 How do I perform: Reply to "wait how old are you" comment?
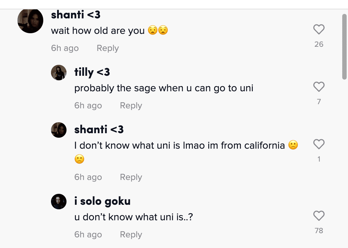click(x=107, y=48)
